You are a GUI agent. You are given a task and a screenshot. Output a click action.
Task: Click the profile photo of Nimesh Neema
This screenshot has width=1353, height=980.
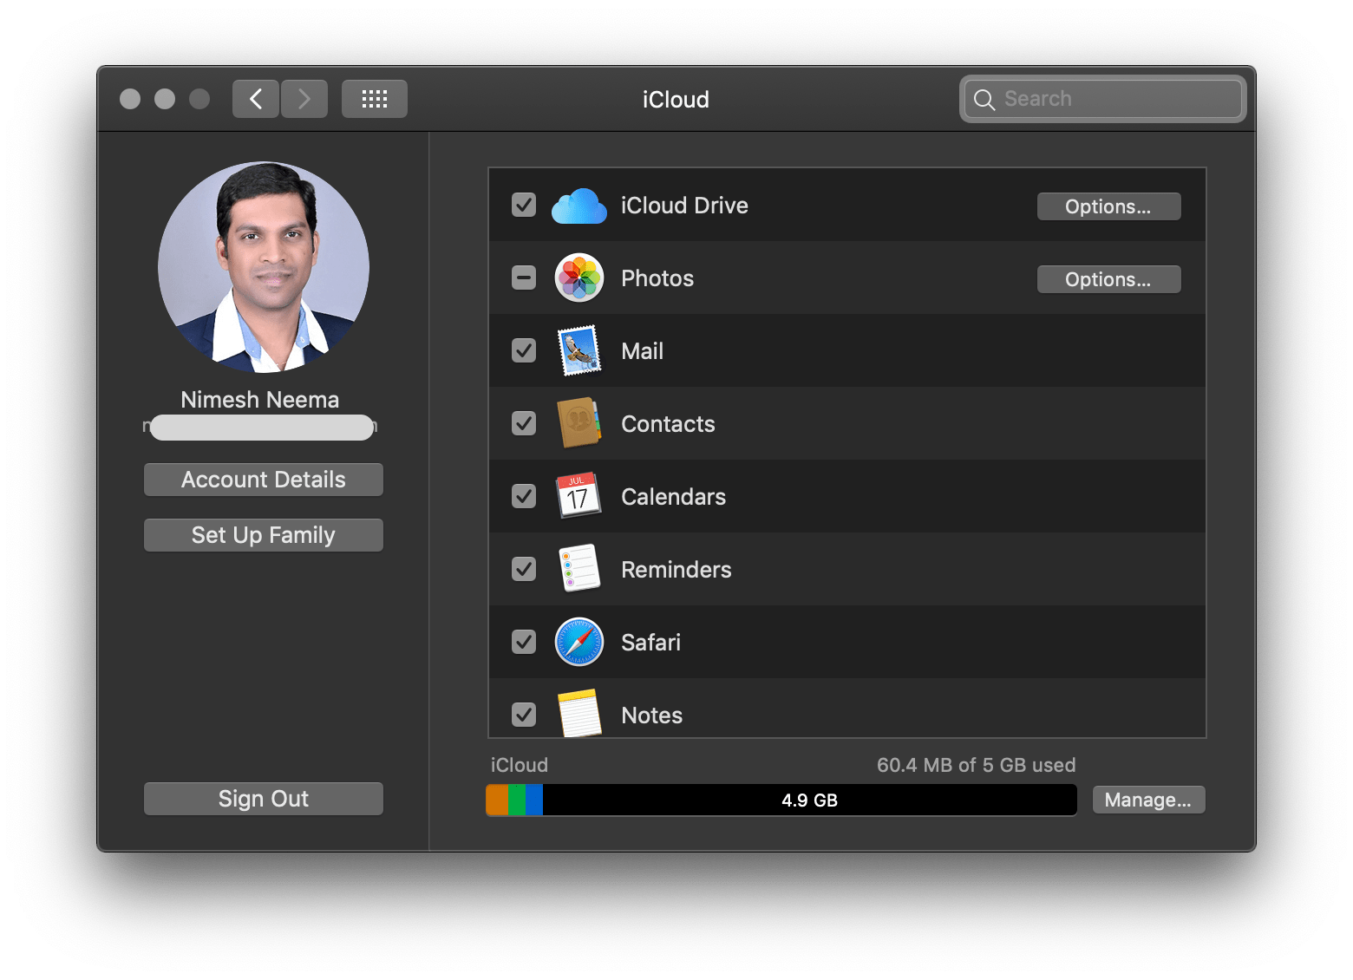[x=264, y=267]
